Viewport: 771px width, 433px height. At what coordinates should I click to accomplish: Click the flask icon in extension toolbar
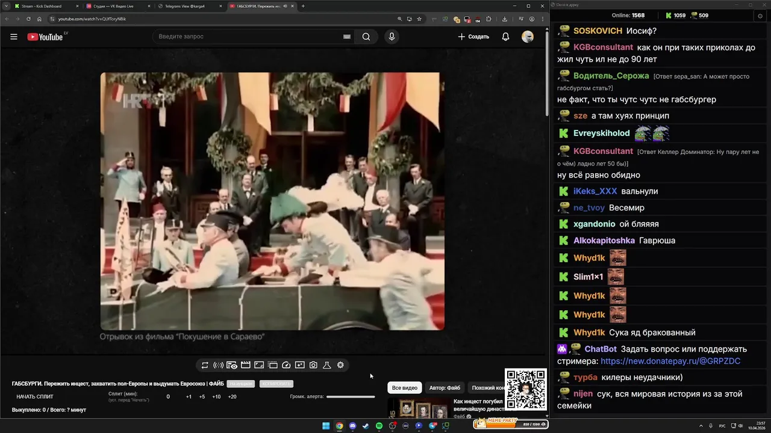tap(327, 365)
